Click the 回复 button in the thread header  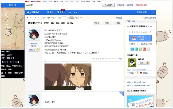coord(118,23)
